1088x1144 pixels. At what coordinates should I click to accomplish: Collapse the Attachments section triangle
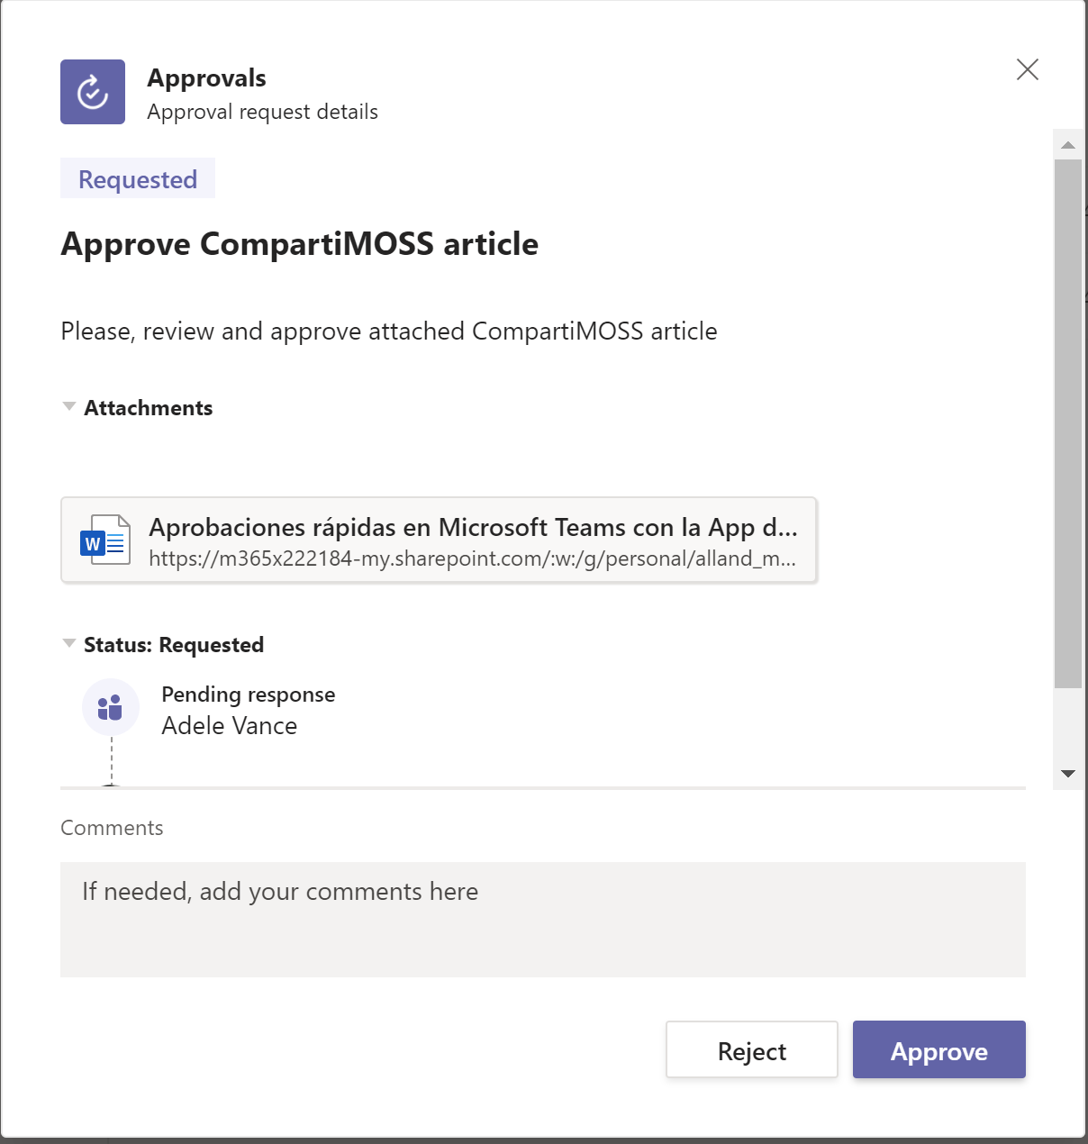68,407
